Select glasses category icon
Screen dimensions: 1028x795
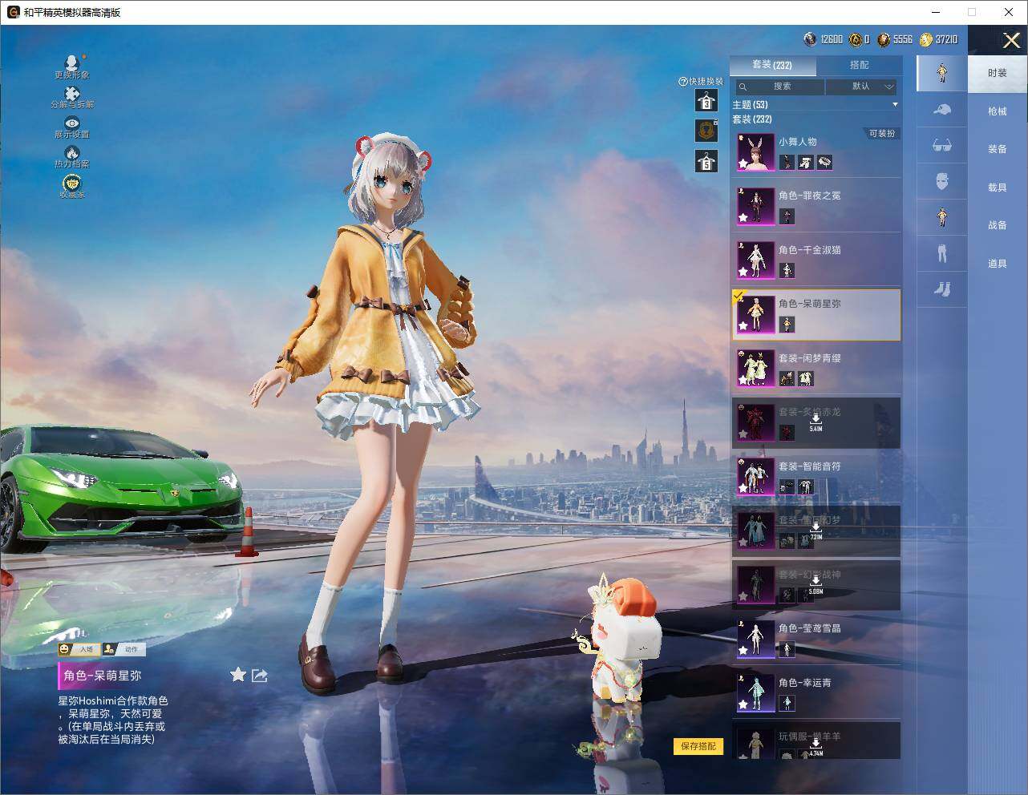tap(942, 145)
